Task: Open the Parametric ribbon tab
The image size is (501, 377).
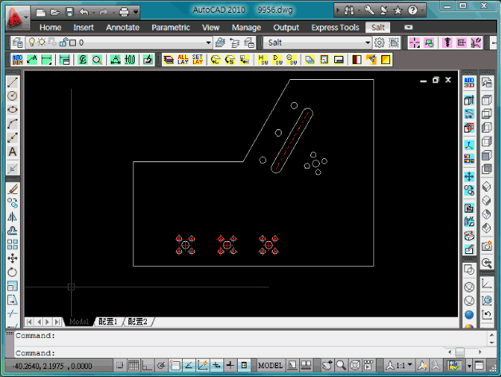Action: [x=171, y=27]
